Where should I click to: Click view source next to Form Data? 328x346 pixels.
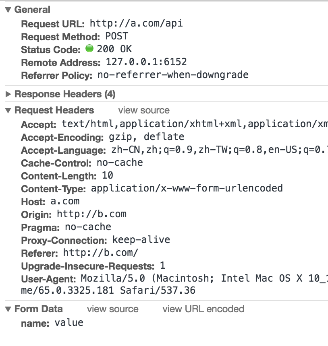click(113, 309)
